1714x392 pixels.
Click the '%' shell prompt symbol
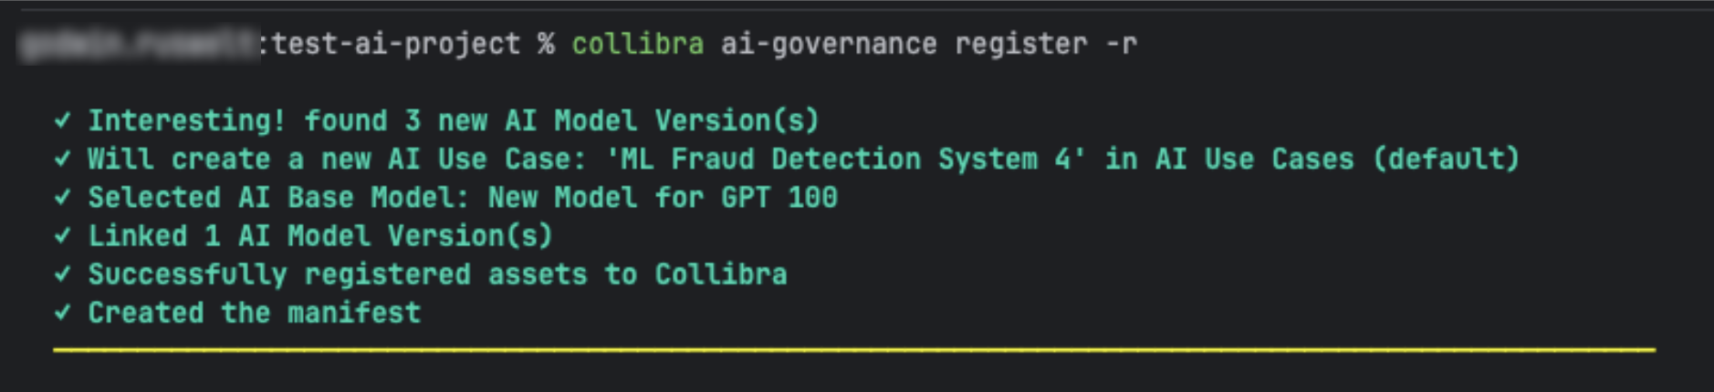[546, 44]
